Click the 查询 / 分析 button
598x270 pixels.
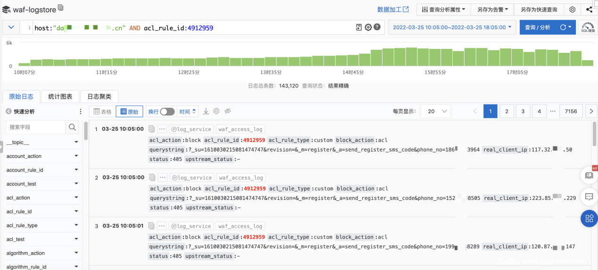[537, 27]
